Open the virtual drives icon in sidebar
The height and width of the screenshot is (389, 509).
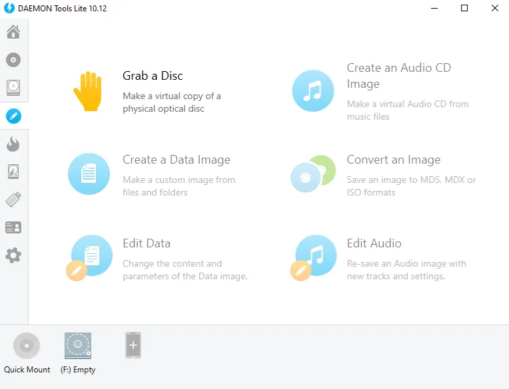[x=13, y=88]
